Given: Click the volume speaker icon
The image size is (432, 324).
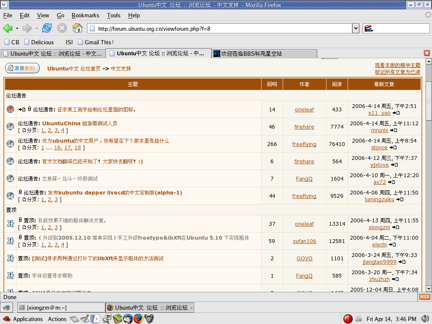Looking at the screenshot, I should (x=425, y=319).
